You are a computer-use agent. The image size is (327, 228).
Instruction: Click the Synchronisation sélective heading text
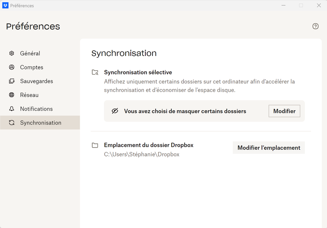138,72
